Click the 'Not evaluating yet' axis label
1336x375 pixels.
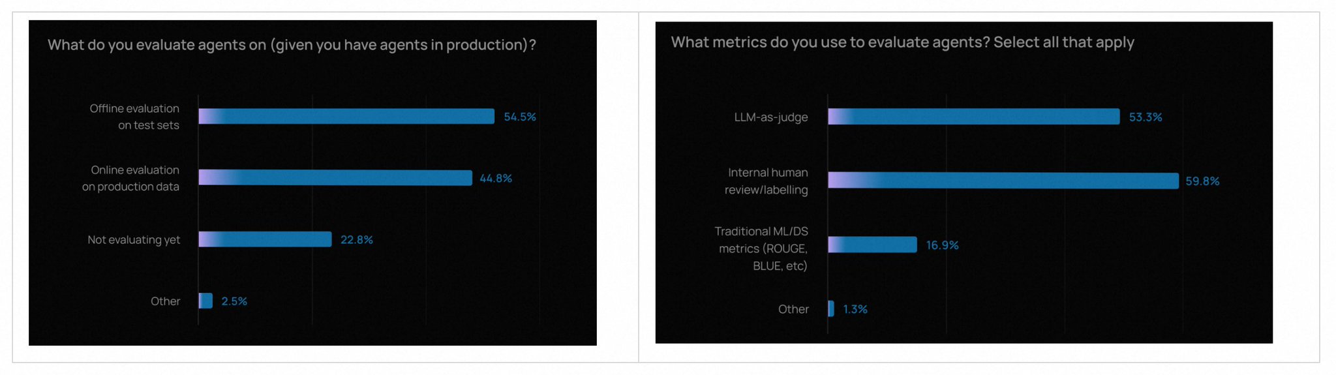click(x=134, y=240)
